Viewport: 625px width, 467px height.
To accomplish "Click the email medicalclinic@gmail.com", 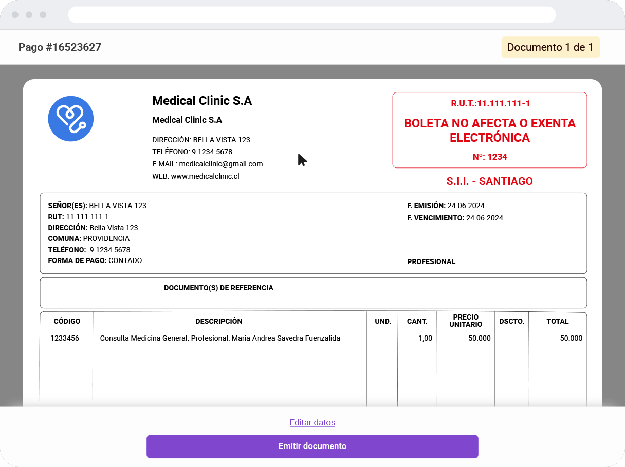I will pyautogui.click(x=207, y=164).
